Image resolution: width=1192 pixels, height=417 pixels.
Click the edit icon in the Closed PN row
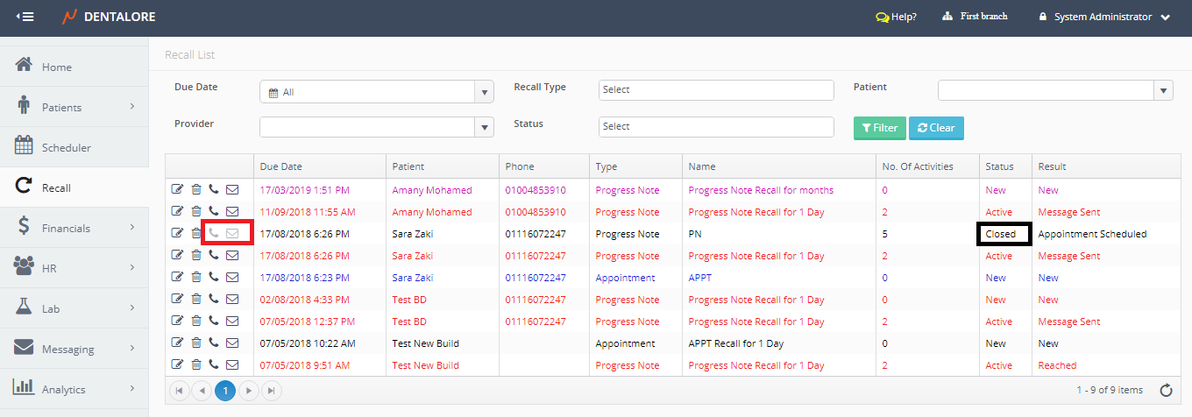(x=178, y=234)
